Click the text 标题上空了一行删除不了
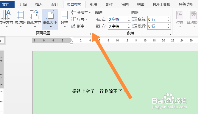 coord(97,91)
